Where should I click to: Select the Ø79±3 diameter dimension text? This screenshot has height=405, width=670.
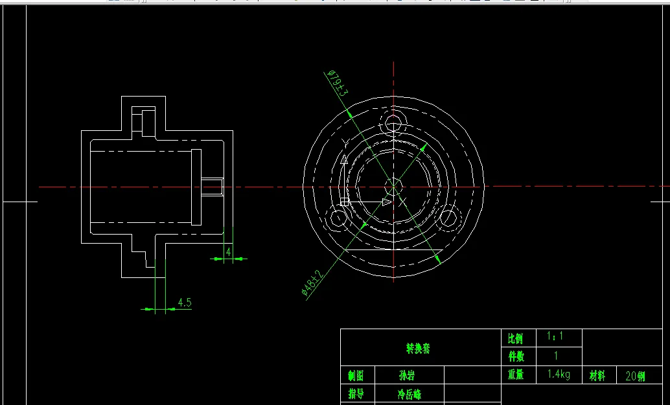[338, 84]
